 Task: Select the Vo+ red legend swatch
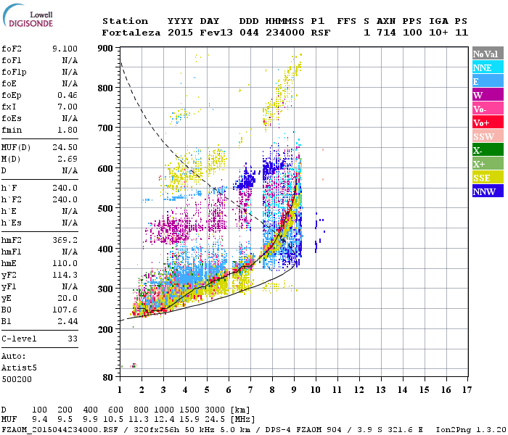click(x=488, y=123)
